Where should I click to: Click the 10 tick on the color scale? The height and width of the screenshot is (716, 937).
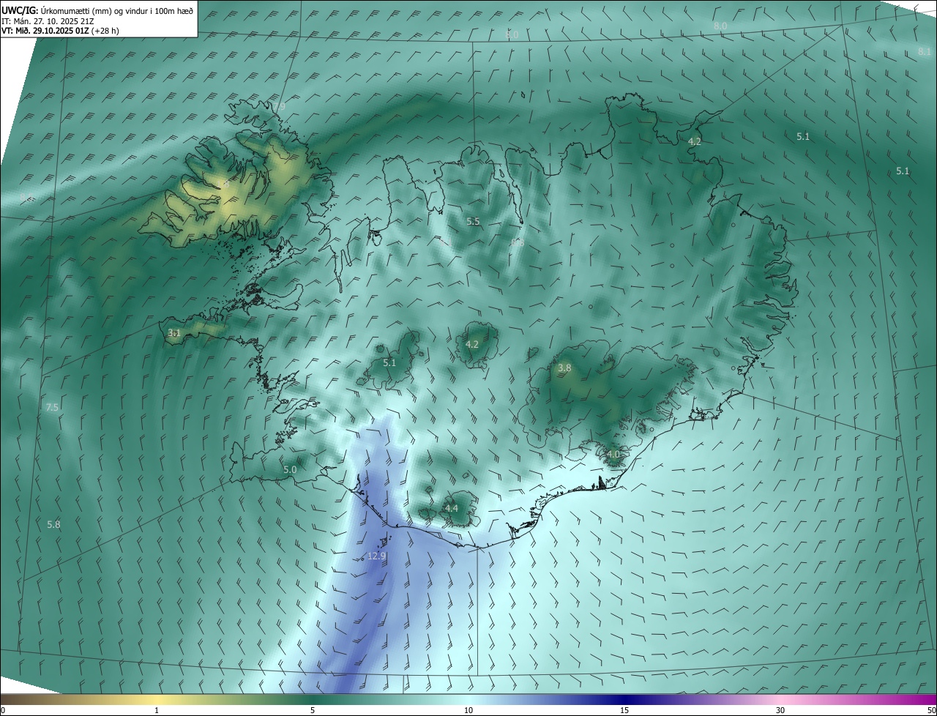point(468,710)
